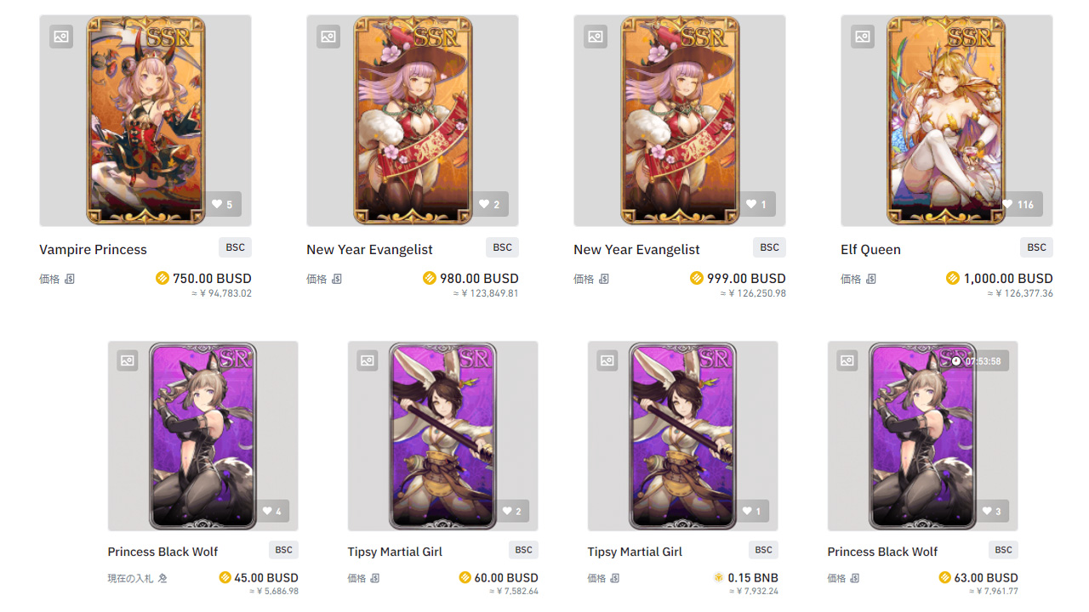Click the image preview icon on second New Year Evangelist card
1089x612 pixels.
pos(595,37)
